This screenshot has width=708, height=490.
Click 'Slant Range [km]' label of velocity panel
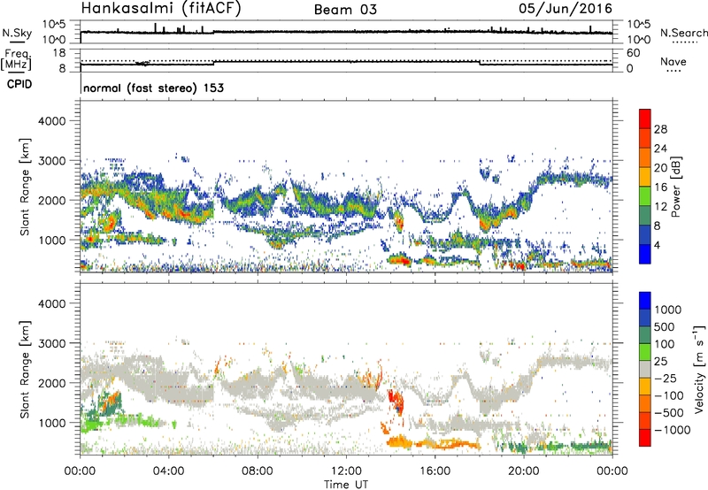26,369
